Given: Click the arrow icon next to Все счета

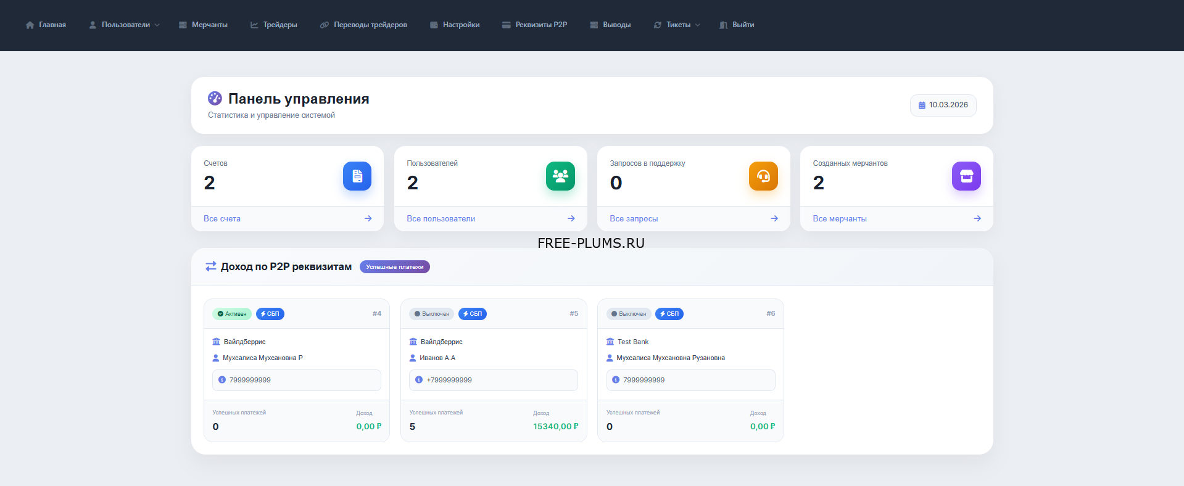Looking at the screenshot, I should click(368, 218).
